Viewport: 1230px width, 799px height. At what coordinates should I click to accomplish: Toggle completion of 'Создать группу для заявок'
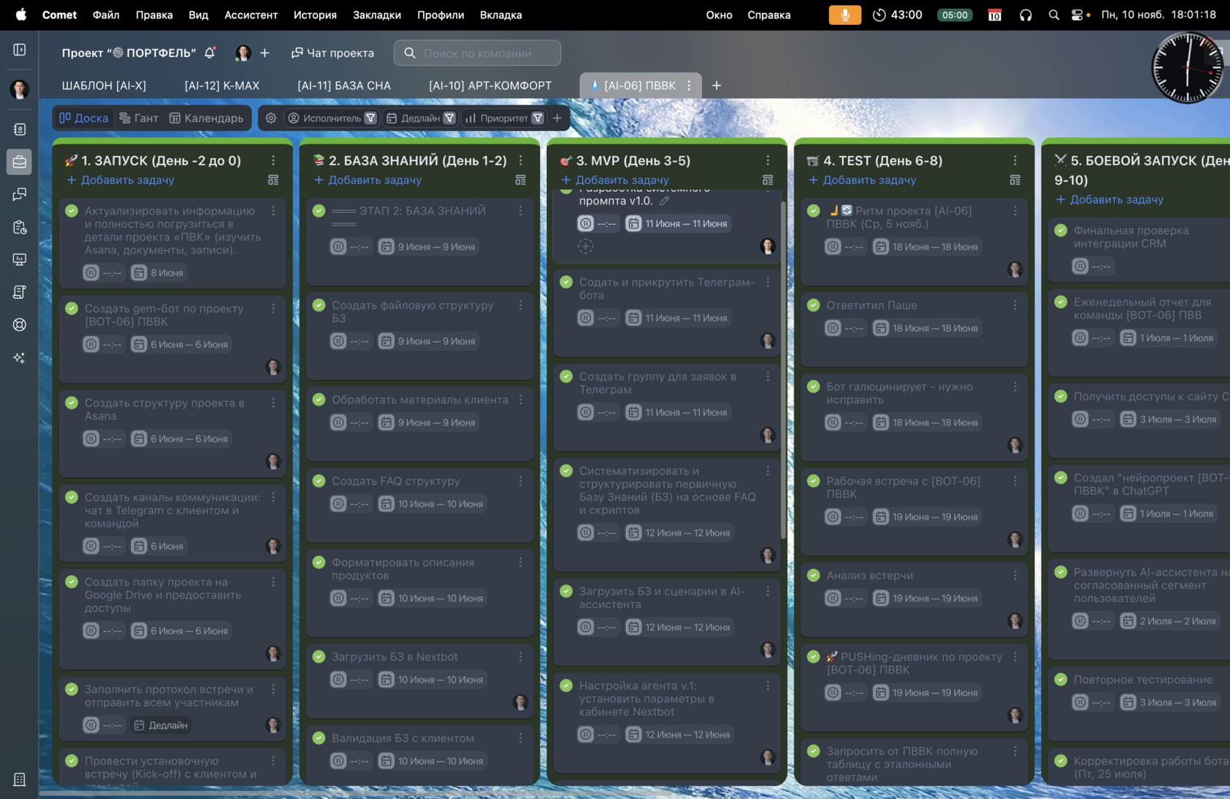(567, 376)
